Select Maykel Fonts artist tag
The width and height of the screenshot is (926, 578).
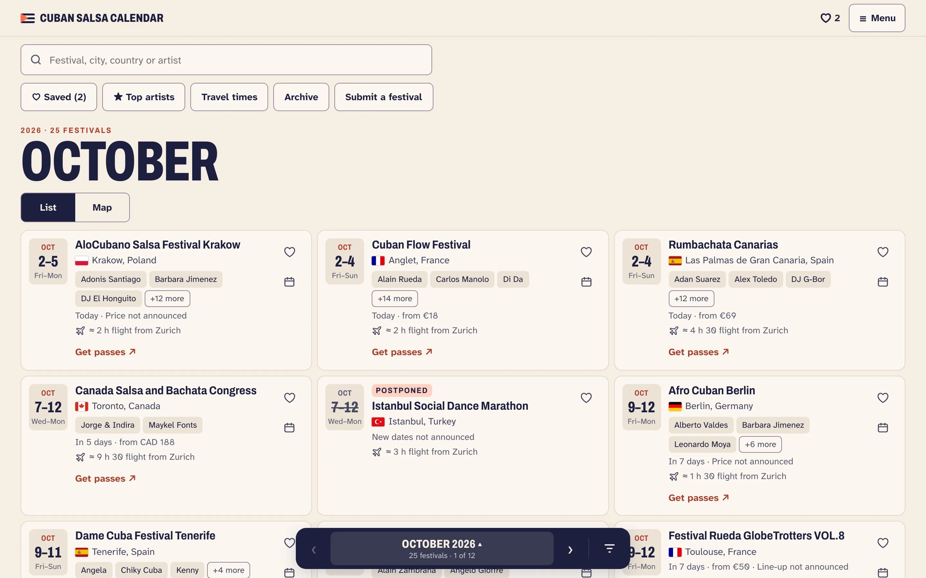pos(173,425)
